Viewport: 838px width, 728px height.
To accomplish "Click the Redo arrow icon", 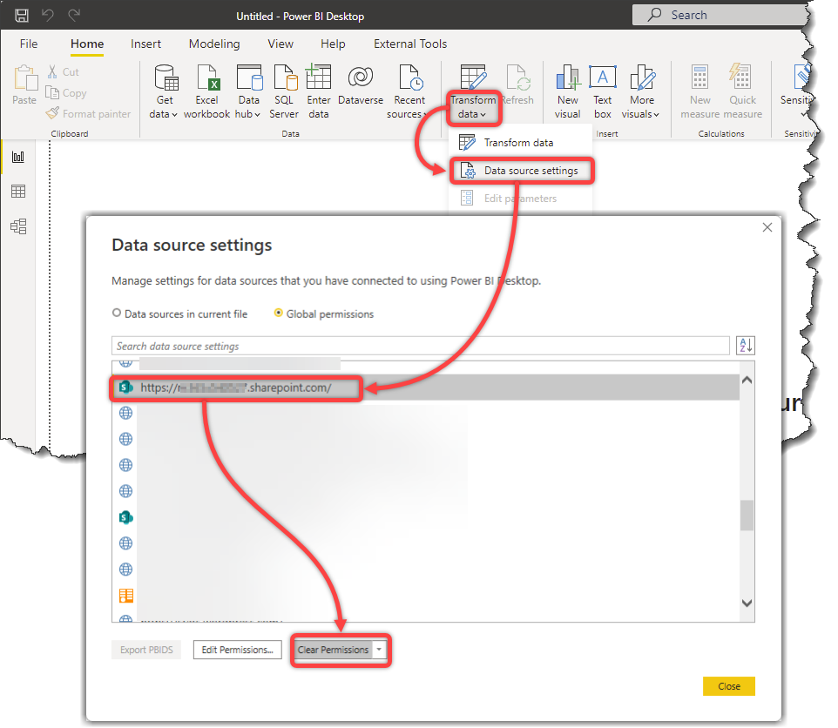I will click(74, 16).
